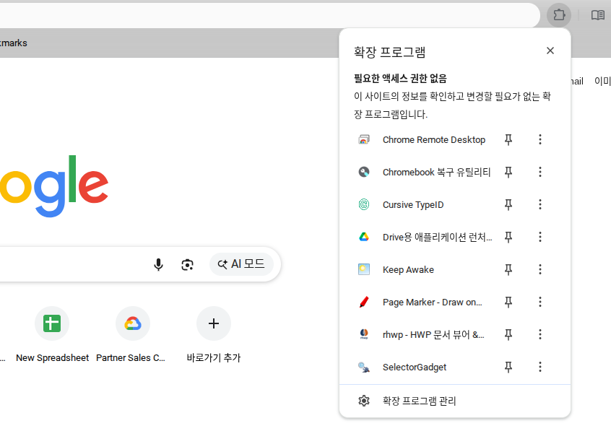This screenshot has height=444, width=611.
Task: Open more options for Chrome Remote Desktop
Action: point(540,140)
